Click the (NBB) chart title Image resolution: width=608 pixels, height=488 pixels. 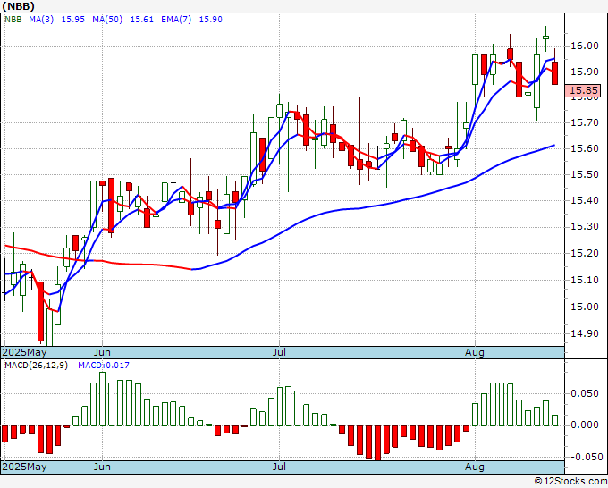pyautogui.click(x=18, y=6)
